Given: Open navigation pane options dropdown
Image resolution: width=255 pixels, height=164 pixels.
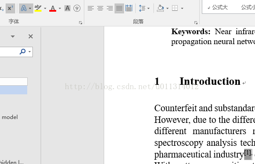Looking at the screenshot, I should point(13,36).
